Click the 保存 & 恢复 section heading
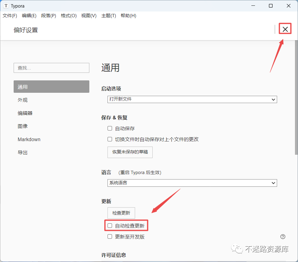Image resolution: width=298 pixels, height=262 pixels. tap(114, 118)
